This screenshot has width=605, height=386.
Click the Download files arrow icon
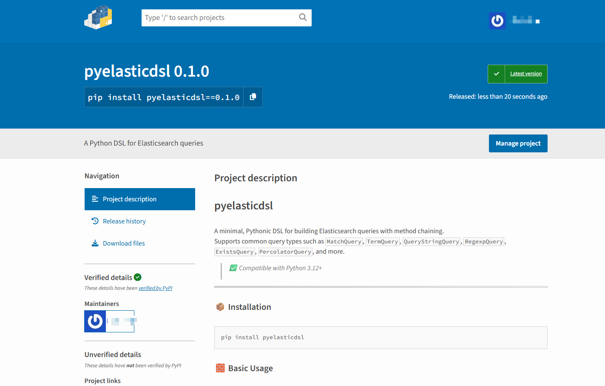(95, 243)
